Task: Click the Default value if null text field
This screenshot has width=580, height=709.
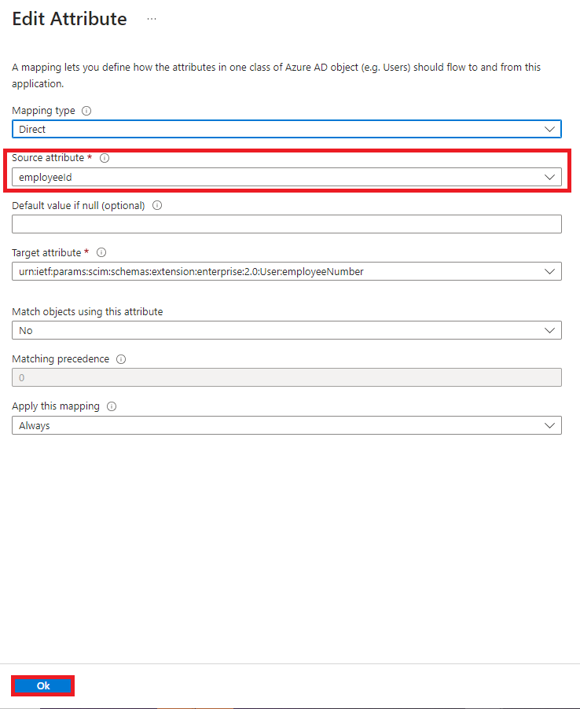Action: coord(286,224)
